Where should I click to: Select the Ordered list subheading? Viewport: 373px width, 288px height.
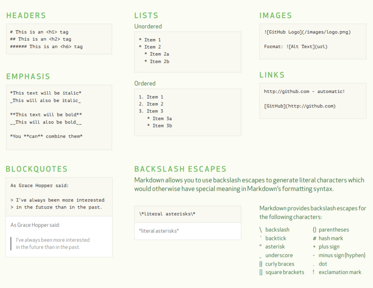pyautogui.click(x=145, y=83)
